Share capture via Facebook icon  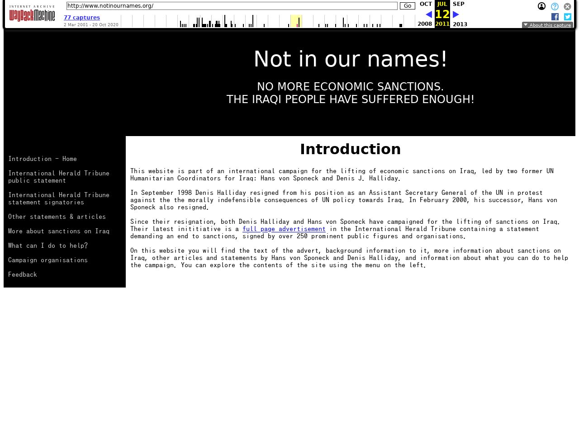555,17
